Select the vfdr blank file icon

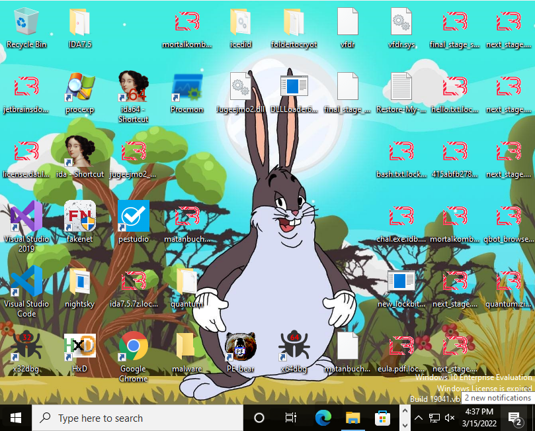click(x=347, y=23)
